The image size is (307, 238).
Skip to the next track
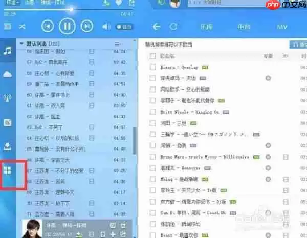87,26
